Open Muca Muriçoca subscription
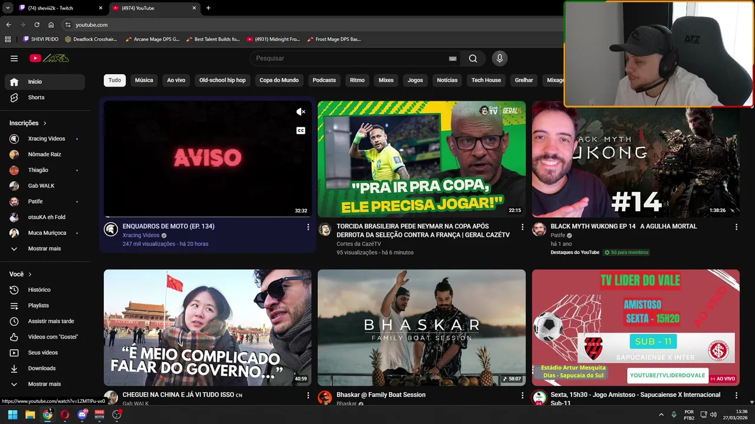The height and width of the screenshot is (424, 755). [45, 233]
